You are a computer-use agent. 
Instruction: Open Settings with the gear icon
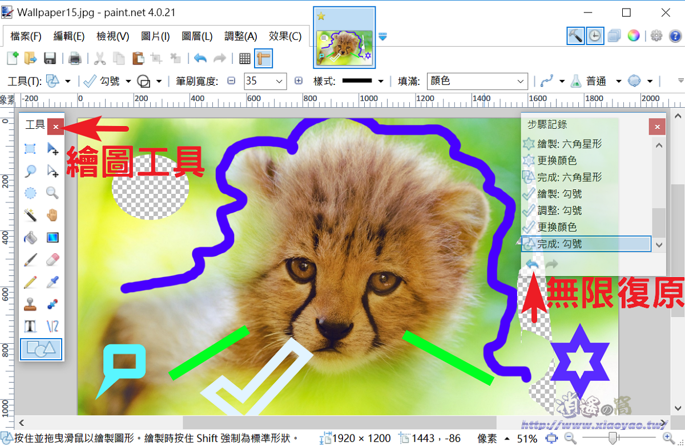pyautogui.click(x=656, y=35)
